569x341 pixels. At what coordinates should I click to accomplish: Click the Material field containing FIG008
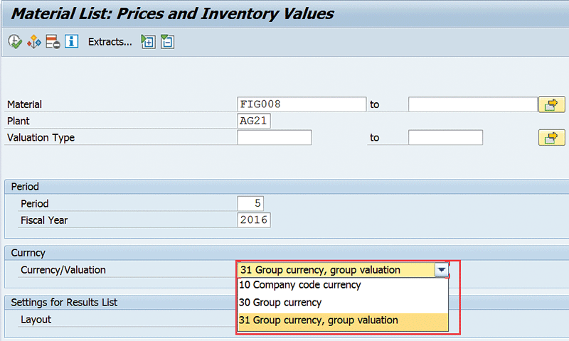click(301, 104)
